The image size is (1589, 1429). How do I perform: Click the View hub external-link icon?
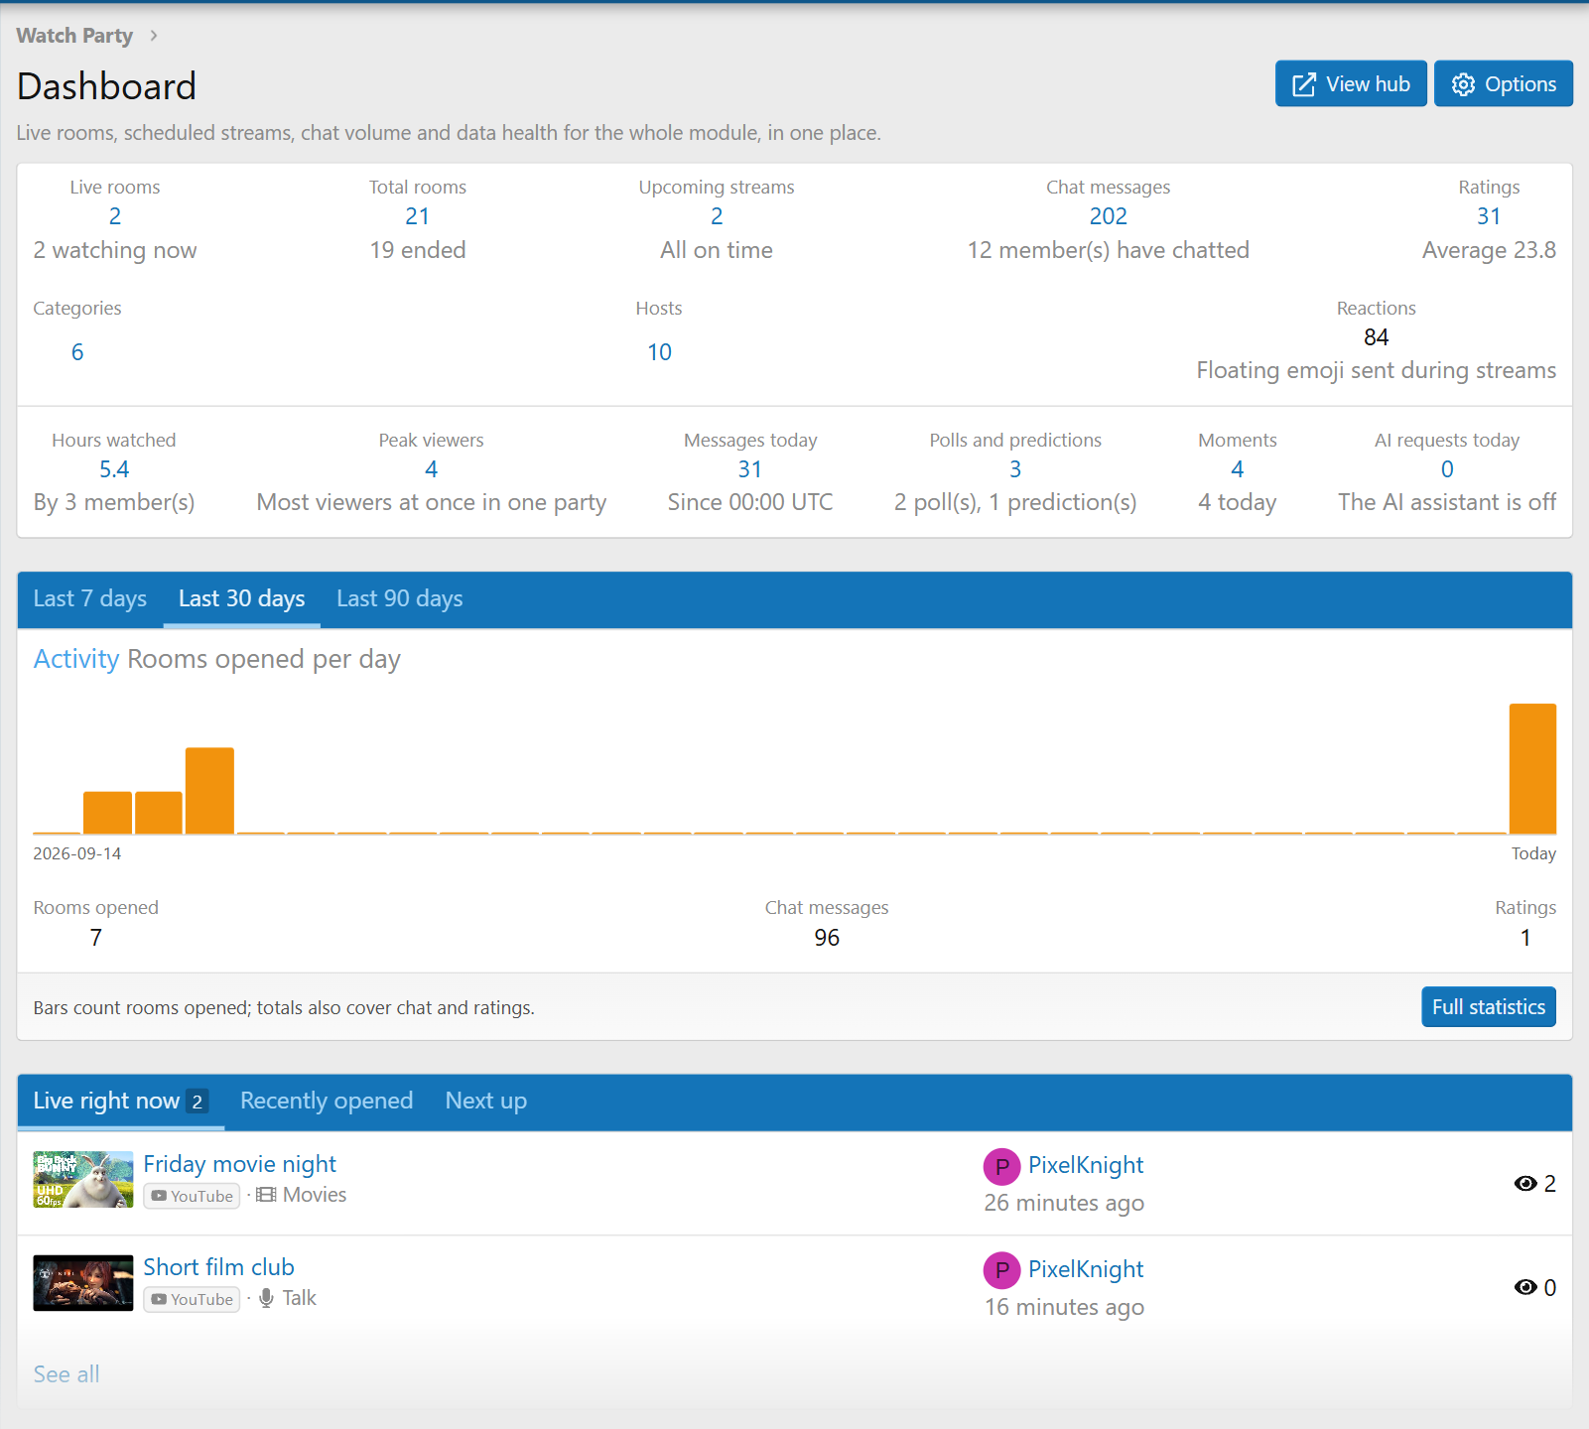click(1303, 84)
